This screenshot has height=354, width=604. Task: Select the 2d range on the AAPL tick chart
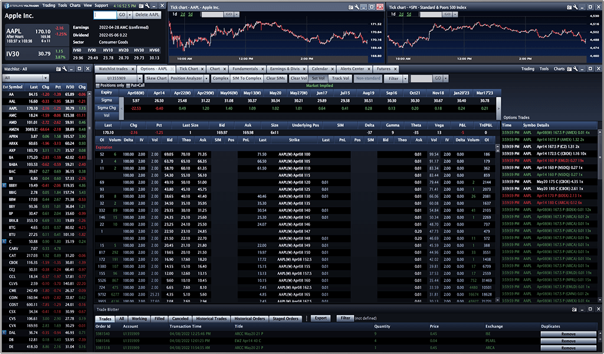click(183, 14)
